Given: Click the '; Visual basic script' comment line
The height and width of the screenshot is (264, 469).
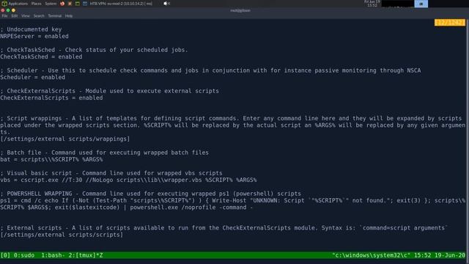Looking at the screenshot, I should (111, 173).
